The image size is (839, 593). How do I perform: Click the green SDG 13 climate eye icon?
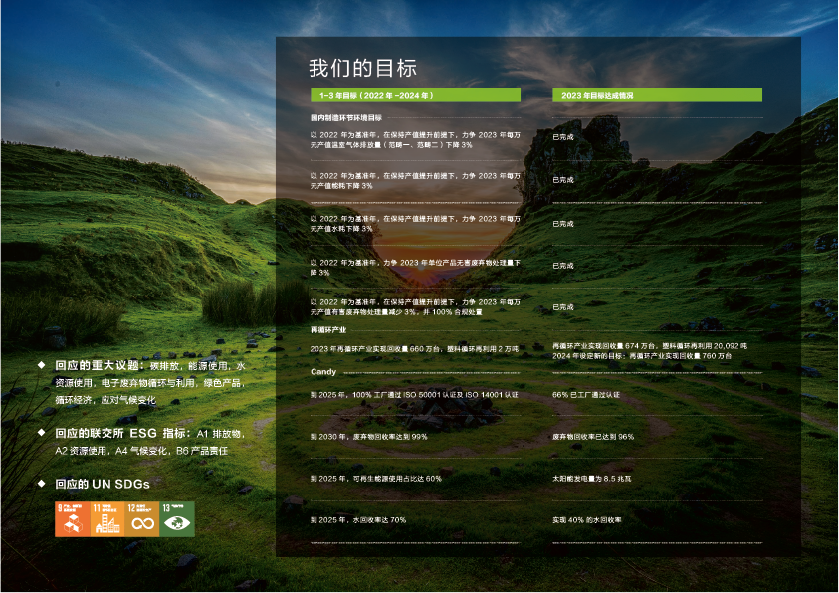tap(177, 518)
